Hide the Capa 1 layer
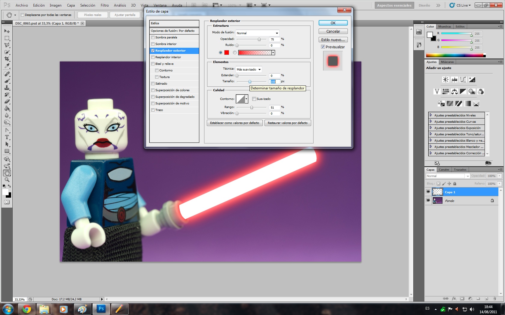 [428, 192]
